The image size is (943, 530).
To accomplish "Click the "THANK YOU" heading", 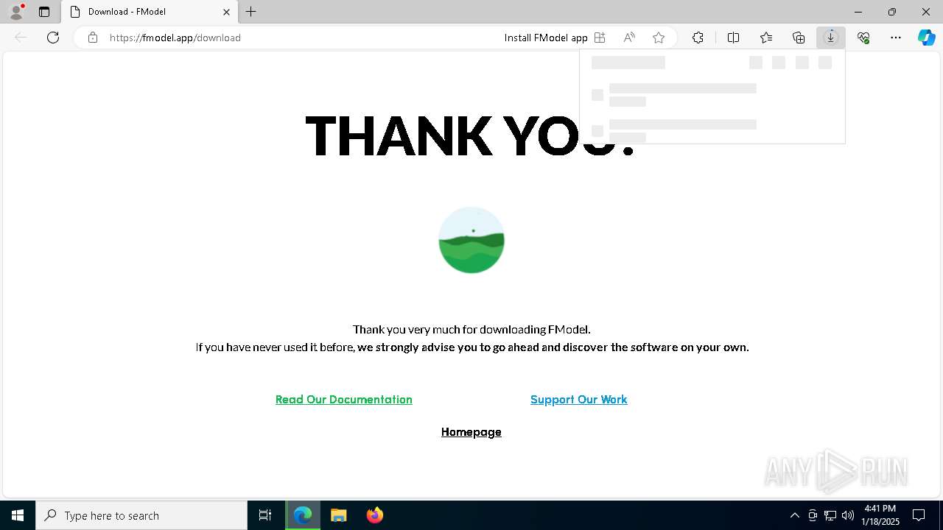I will coord(470,137).
